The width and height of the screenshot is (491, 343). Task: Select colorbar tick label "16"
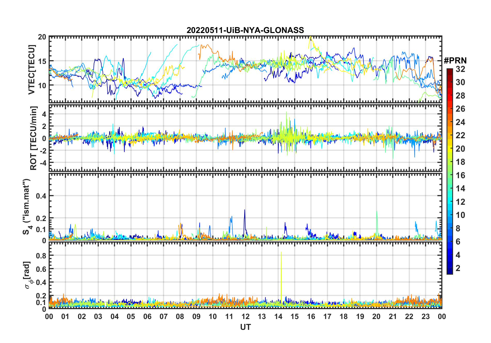click(x=460, y=175)
